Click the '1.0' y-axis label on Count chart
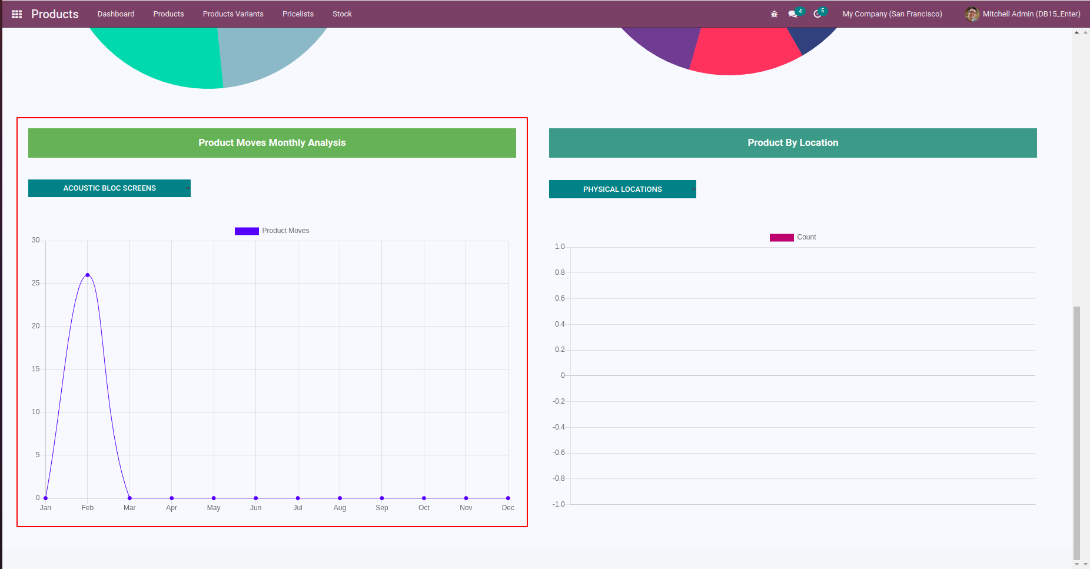Screen dimensions: 1090x569 tap(560, 247)
